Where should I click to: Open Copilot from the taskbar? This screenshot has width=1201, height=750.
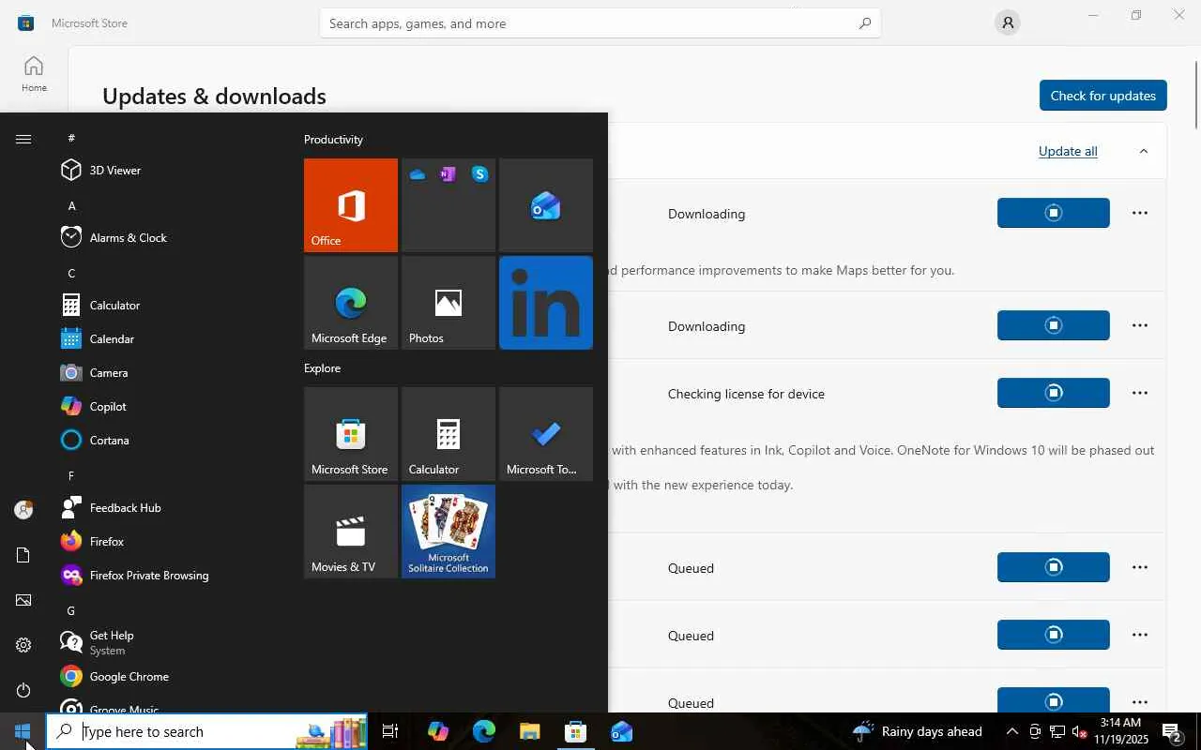point(437,731)
